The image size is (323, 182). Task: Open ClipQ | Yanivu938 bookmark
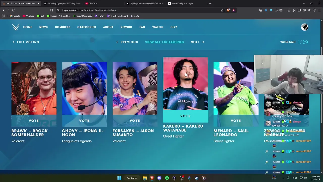point(83,16)
